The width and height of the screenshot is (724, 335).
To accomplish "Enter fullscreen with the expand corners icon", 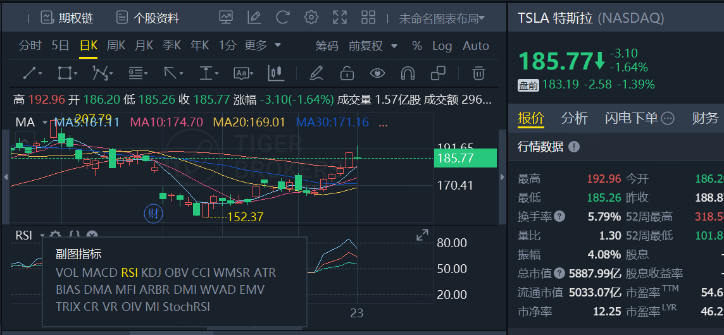I will click(340, 18).
